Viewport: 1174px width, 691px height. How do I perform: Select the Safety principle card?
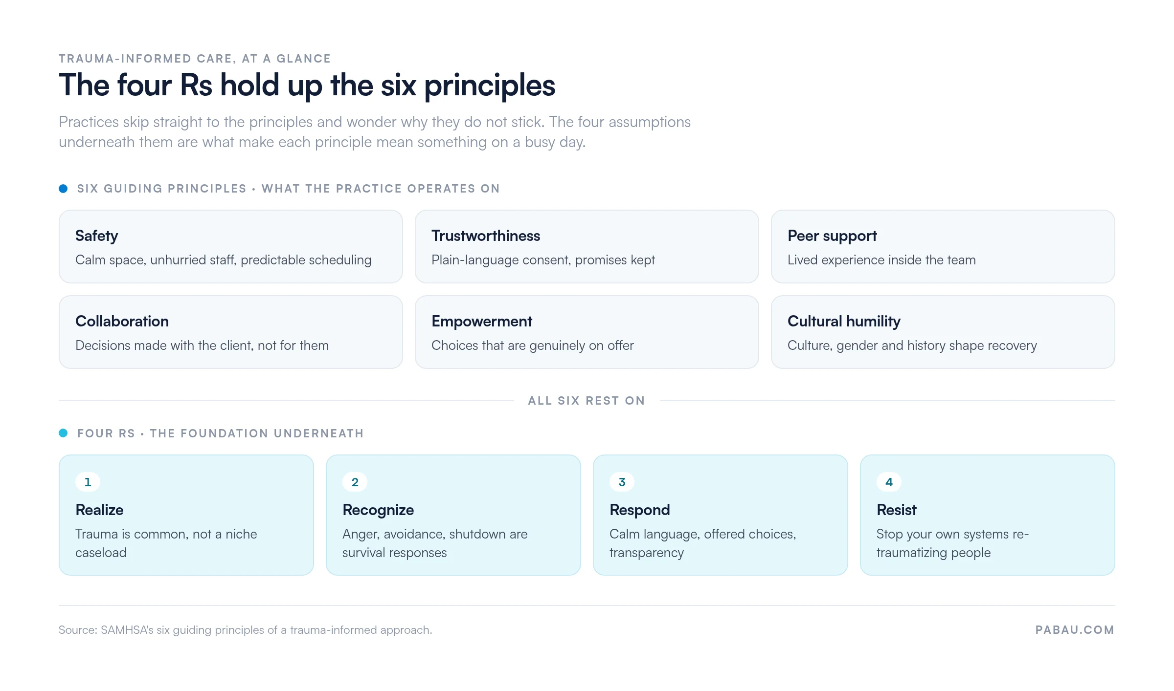point(231,247)
